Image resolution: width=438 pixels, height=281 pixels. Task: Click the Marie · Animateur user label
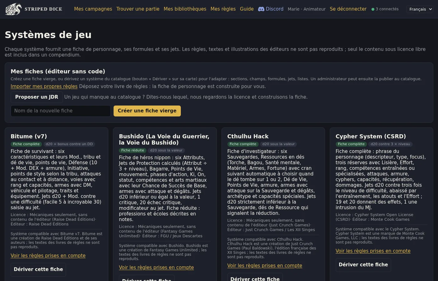point(307,9)
